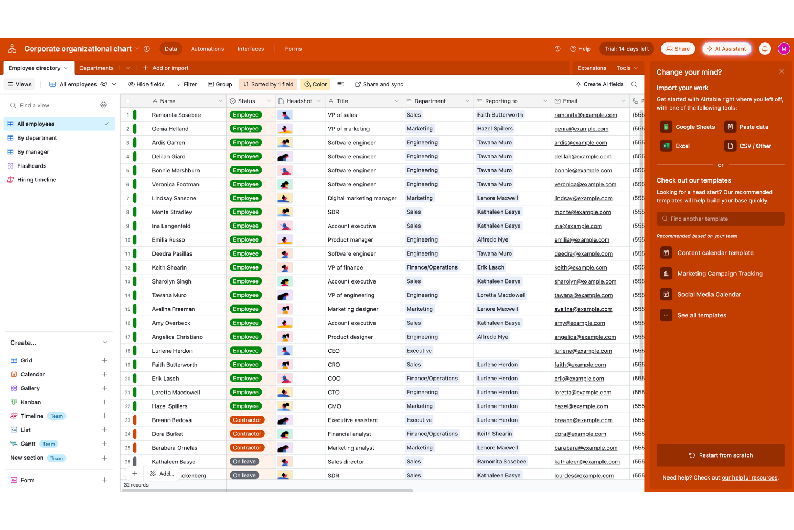Select the Flashcards view in the sidebar
Screen dimensions: 794x530
pos(32,165)
